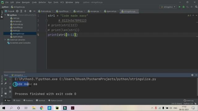Open the Refactor menu
This screenshot has width=198, height=111.
(x=42, y=2)
